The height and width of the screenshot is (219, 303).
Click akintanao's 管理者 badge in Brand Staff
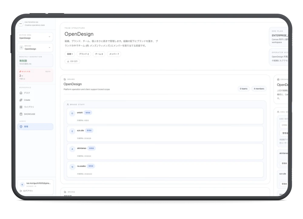(x=92, y=148)
